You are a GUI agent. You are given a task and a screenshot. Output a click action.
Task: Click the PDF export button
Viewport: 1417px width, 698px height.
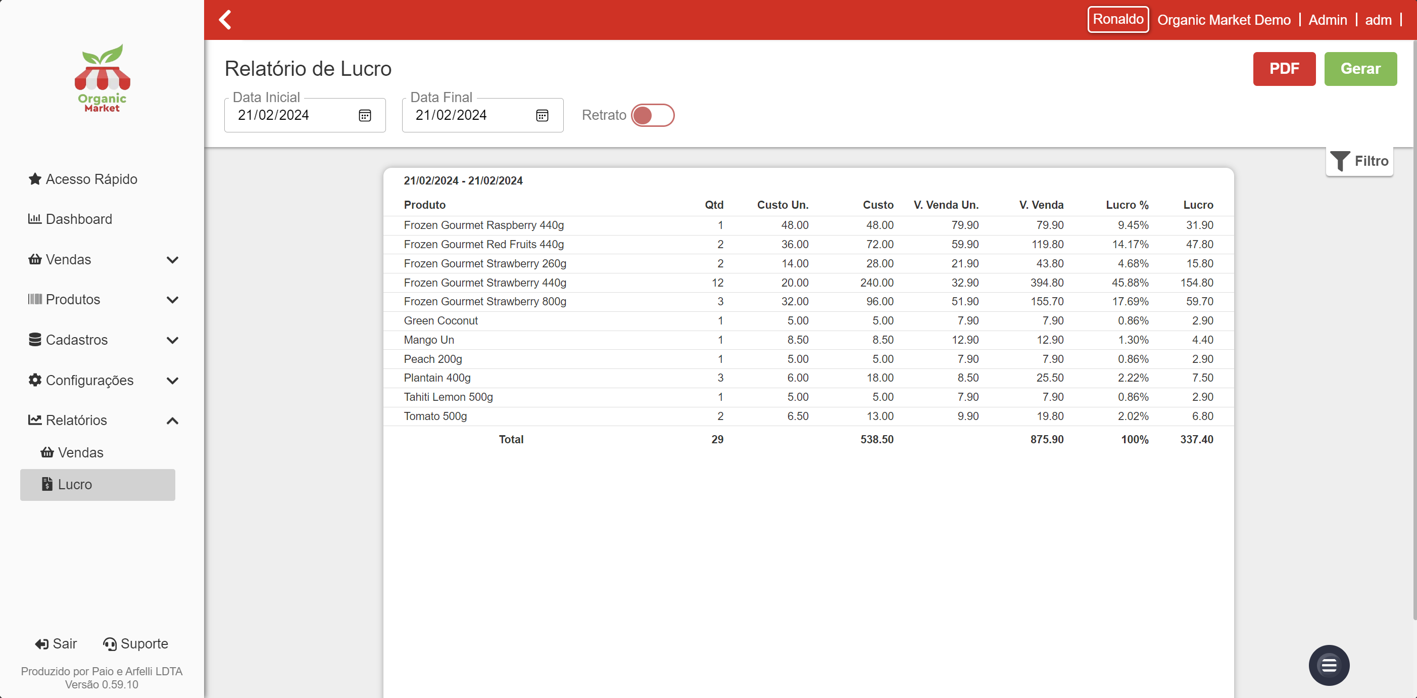click(1284, 69)
